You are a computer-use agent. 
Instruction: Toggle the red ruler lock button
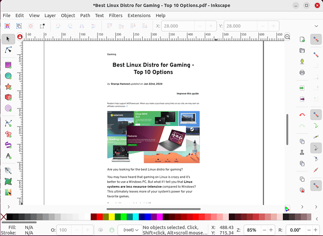point(20,37)
